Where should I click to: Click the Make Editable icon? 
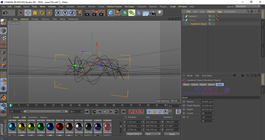click(x=3, y=22)
